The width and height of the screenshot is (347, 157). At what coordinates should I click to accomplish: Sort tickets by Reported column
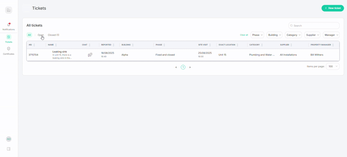(114, 45)
